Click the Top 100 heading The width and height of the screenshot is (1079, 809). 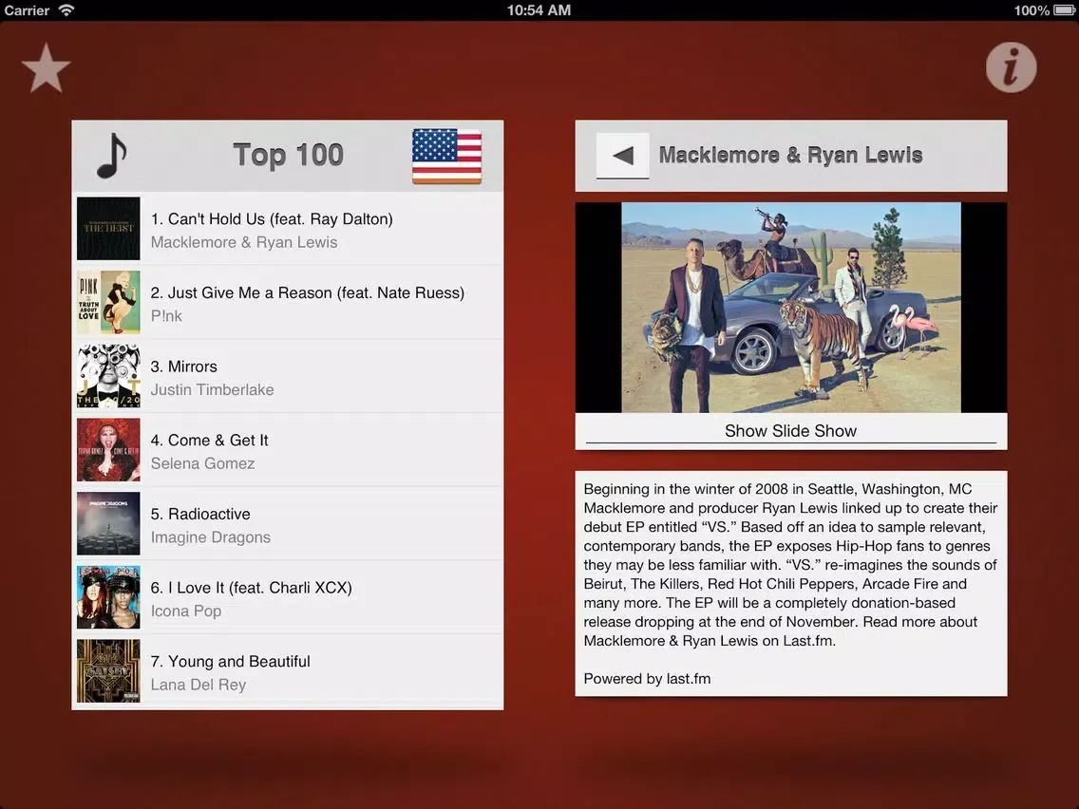click(289, 155)
